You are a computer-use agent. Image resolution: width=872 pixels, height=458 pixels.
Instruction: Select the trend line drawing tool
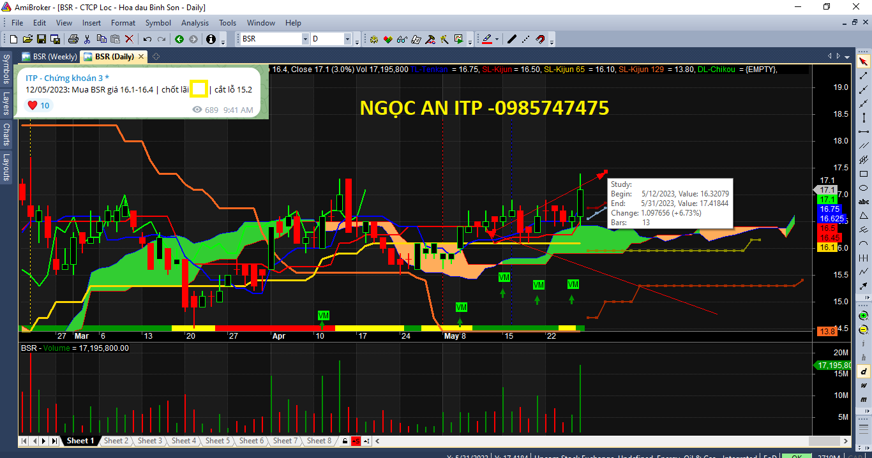(x=864, y=75)
